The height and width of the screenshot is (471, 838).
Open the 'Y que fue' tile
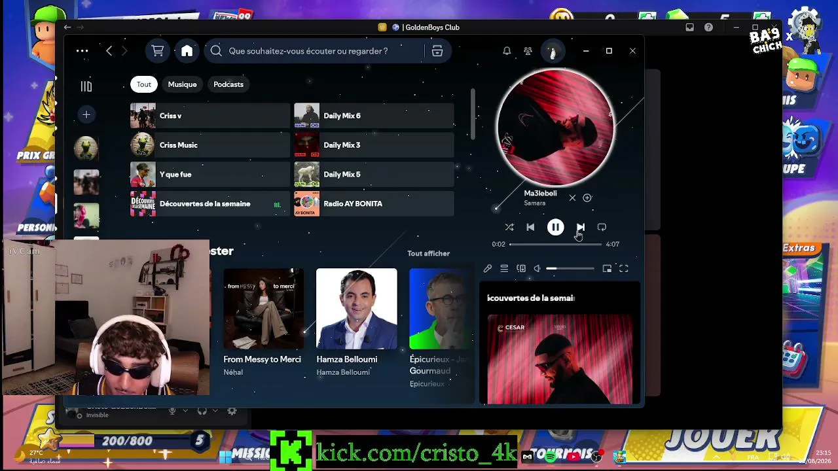(209, 175)
